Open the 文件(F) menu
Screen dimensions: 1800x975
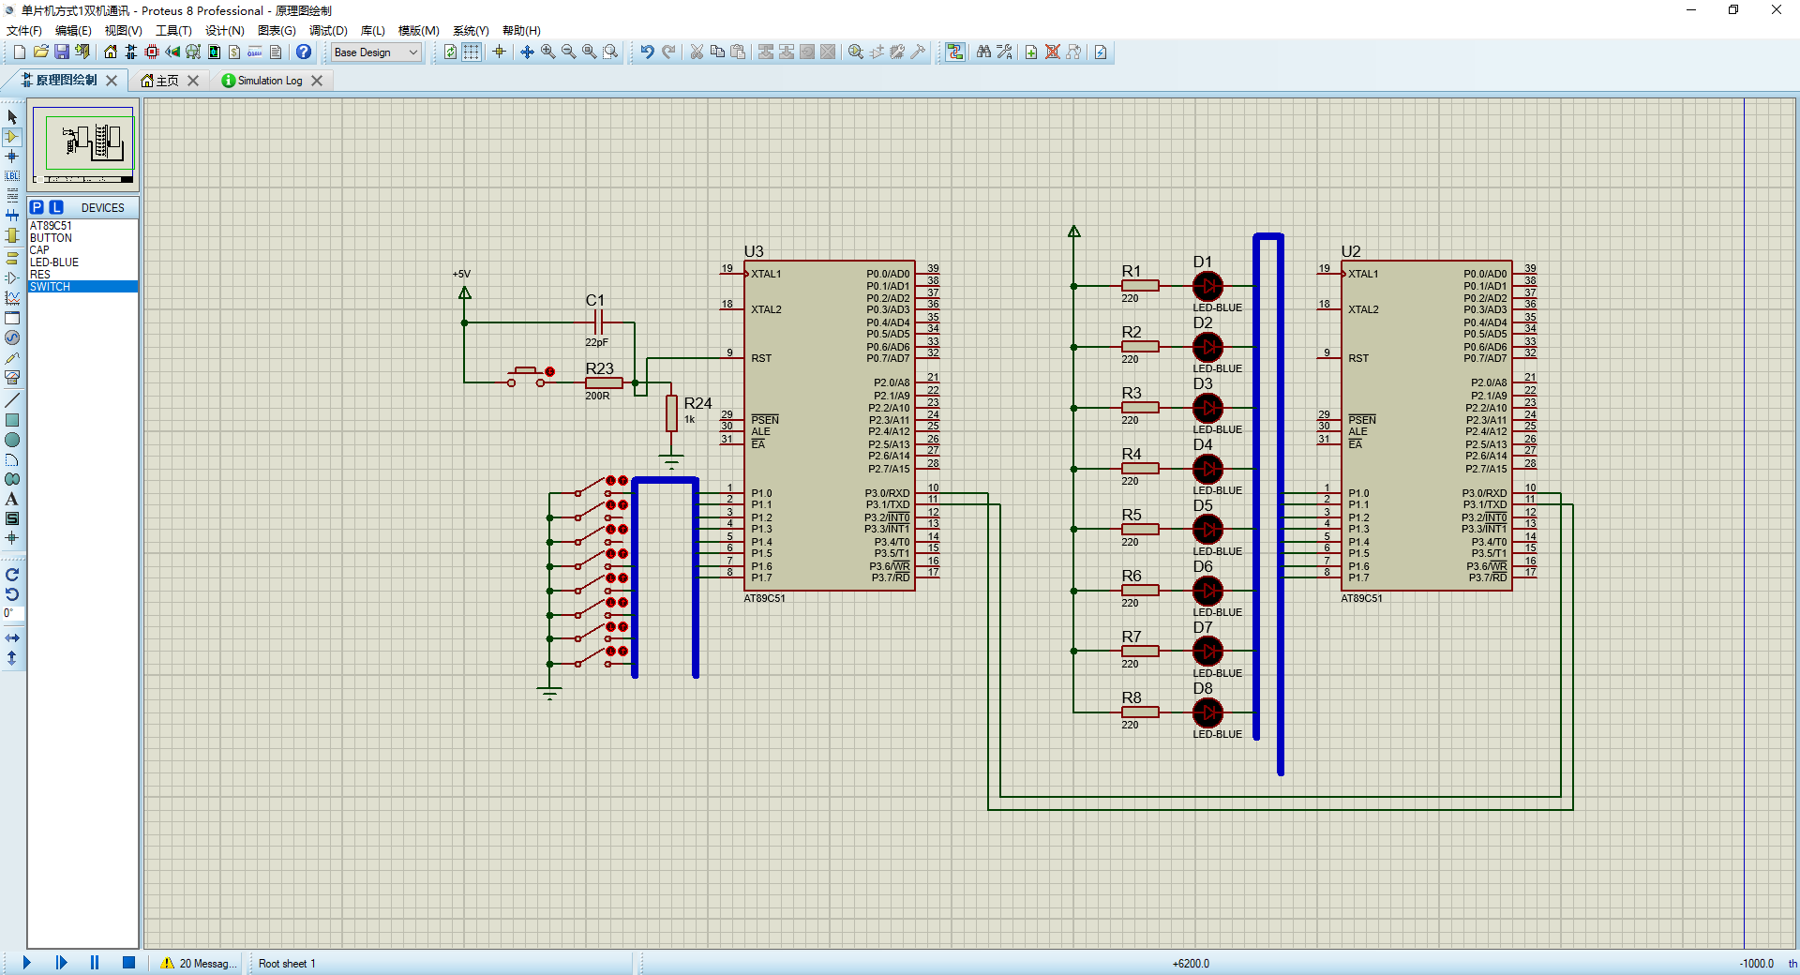(24, 31)
